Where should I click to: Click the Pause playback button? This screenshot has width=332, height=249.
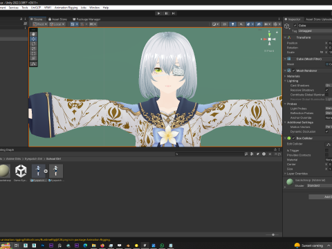point(166,13)
